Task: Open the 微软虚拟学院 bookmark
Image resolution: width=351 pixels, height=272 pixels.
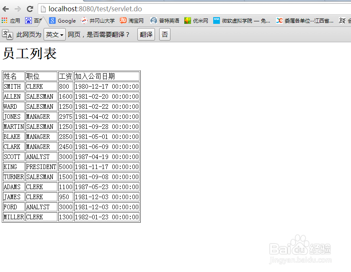Action: pos(236,20)
